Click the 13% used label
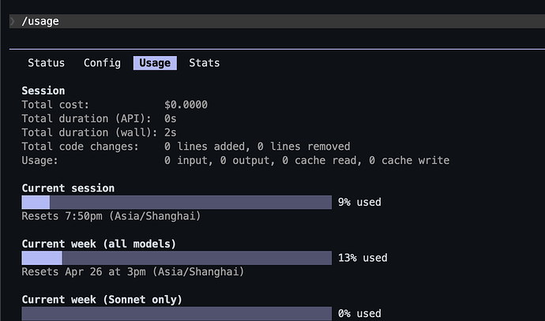The image size is (545, 321). click(363, 258)
